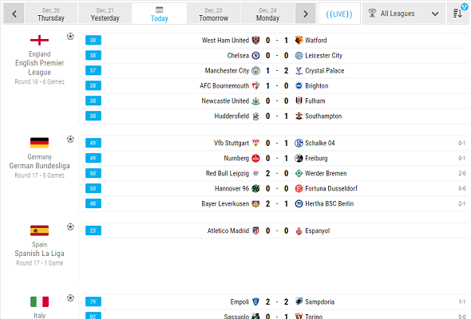Toggle the LIVE matches filter
Screen dimensions: 471x319
click(339, 14)
